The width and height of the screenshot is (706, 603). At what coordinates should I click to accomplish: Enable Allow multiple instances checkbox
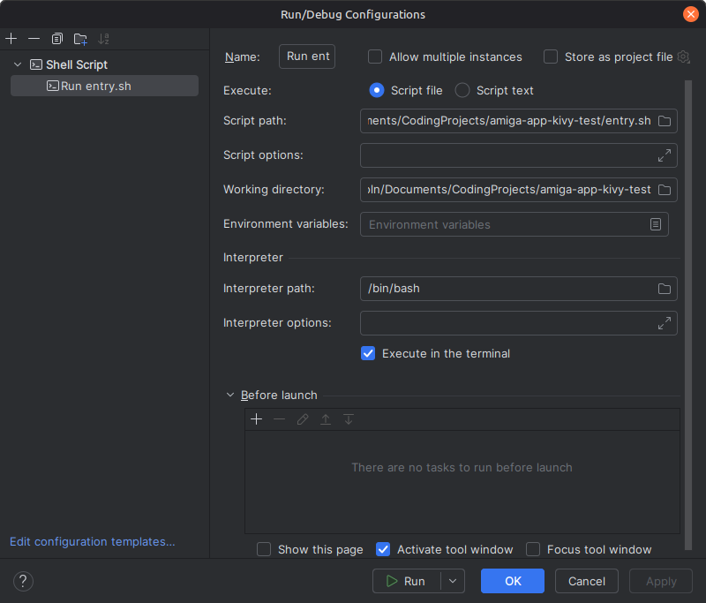coord(375,57)
